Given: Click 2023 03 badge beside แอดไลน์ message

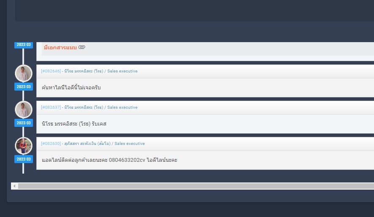Looking at the screenshot, I should (24, 159).
